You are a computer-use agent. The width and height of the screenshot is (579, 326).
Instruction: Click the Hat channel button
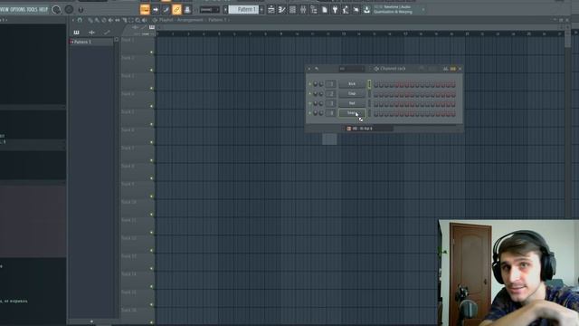(x=352, y=103)
